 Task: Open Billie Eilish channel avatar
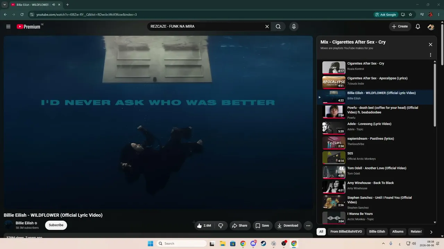pos(9,225)
